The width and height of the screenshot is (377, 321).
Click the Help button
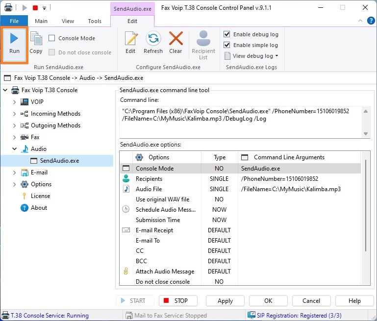click(x=354, y=300)
